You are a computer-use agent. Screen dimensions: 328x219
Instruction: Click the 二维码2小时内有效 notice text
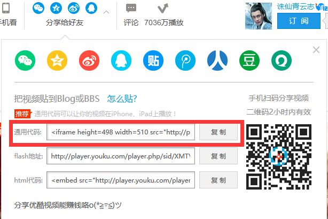click(279, 112)
